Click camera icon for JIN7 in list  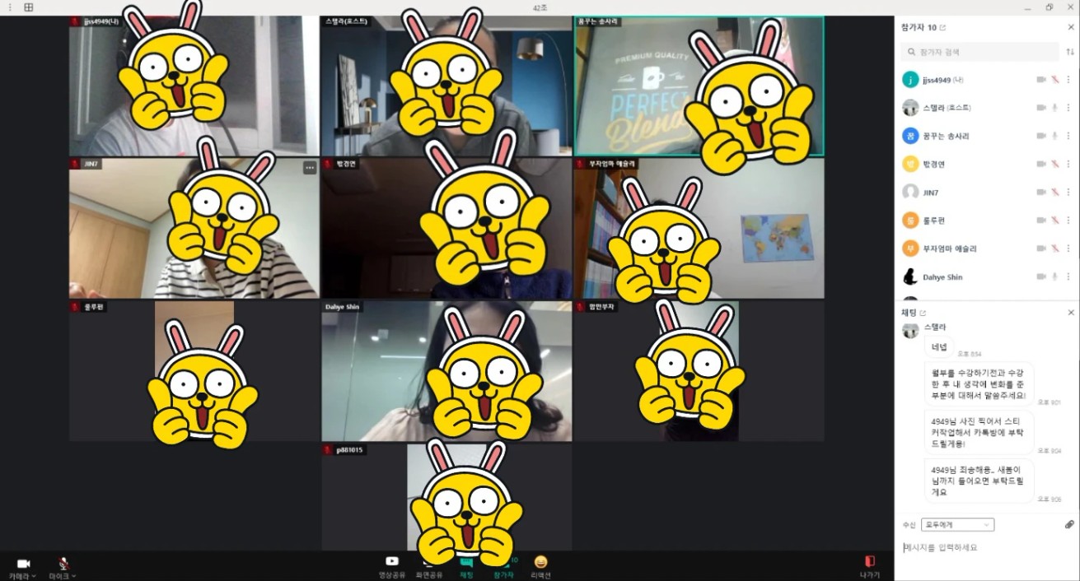(1041, 192)
